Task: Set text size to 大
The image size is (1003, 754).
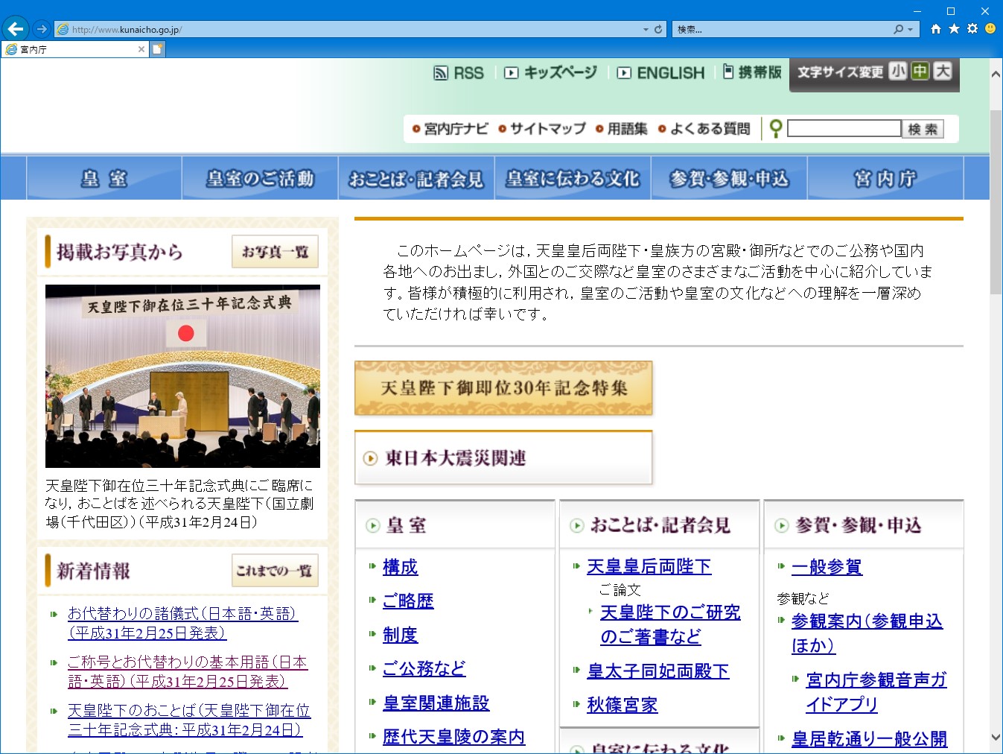Action: coord(943,71)
